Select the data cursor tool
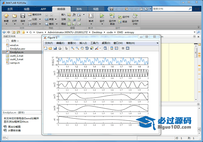203x142 pixels. (92, 48)
